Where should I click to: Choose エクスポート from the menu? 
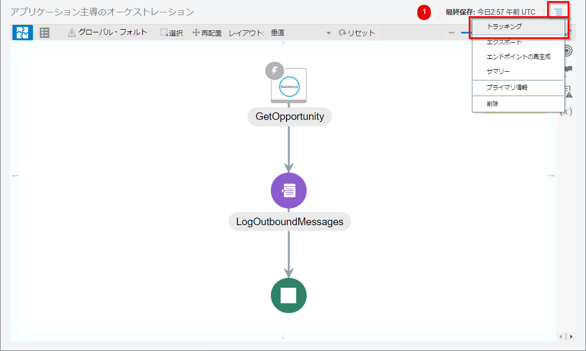point(504,42)
